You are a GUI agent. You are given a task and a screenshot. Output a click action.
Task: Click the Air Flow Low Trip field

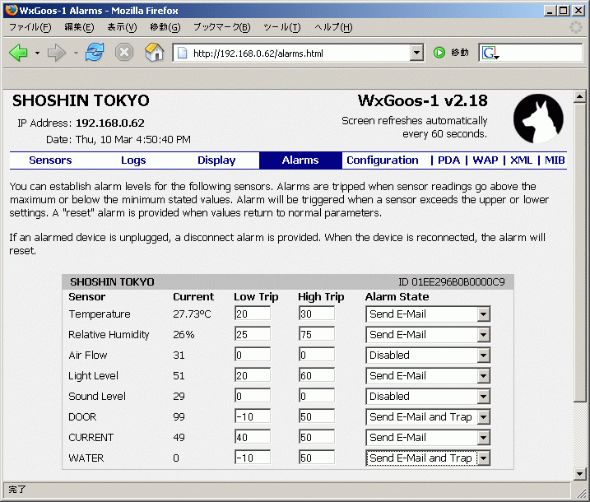tap(253, 355)
